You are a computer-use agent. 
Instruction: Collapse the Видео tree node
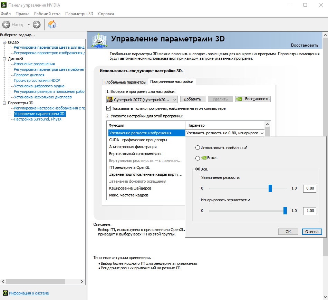[4, 42]
